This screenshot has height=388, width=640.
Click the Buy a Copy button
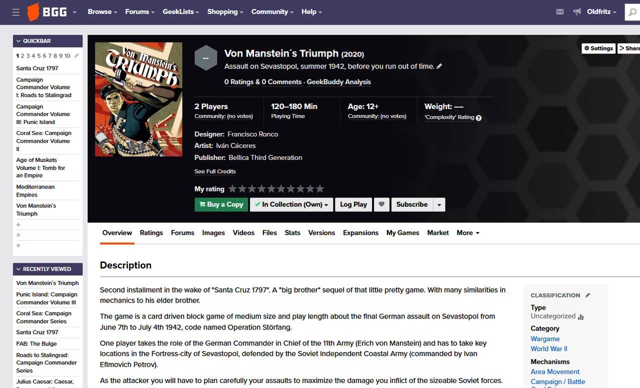coord(221,204)
